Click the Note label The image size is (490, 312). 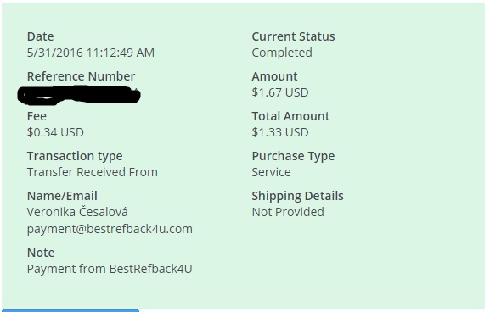pos(41,253)
